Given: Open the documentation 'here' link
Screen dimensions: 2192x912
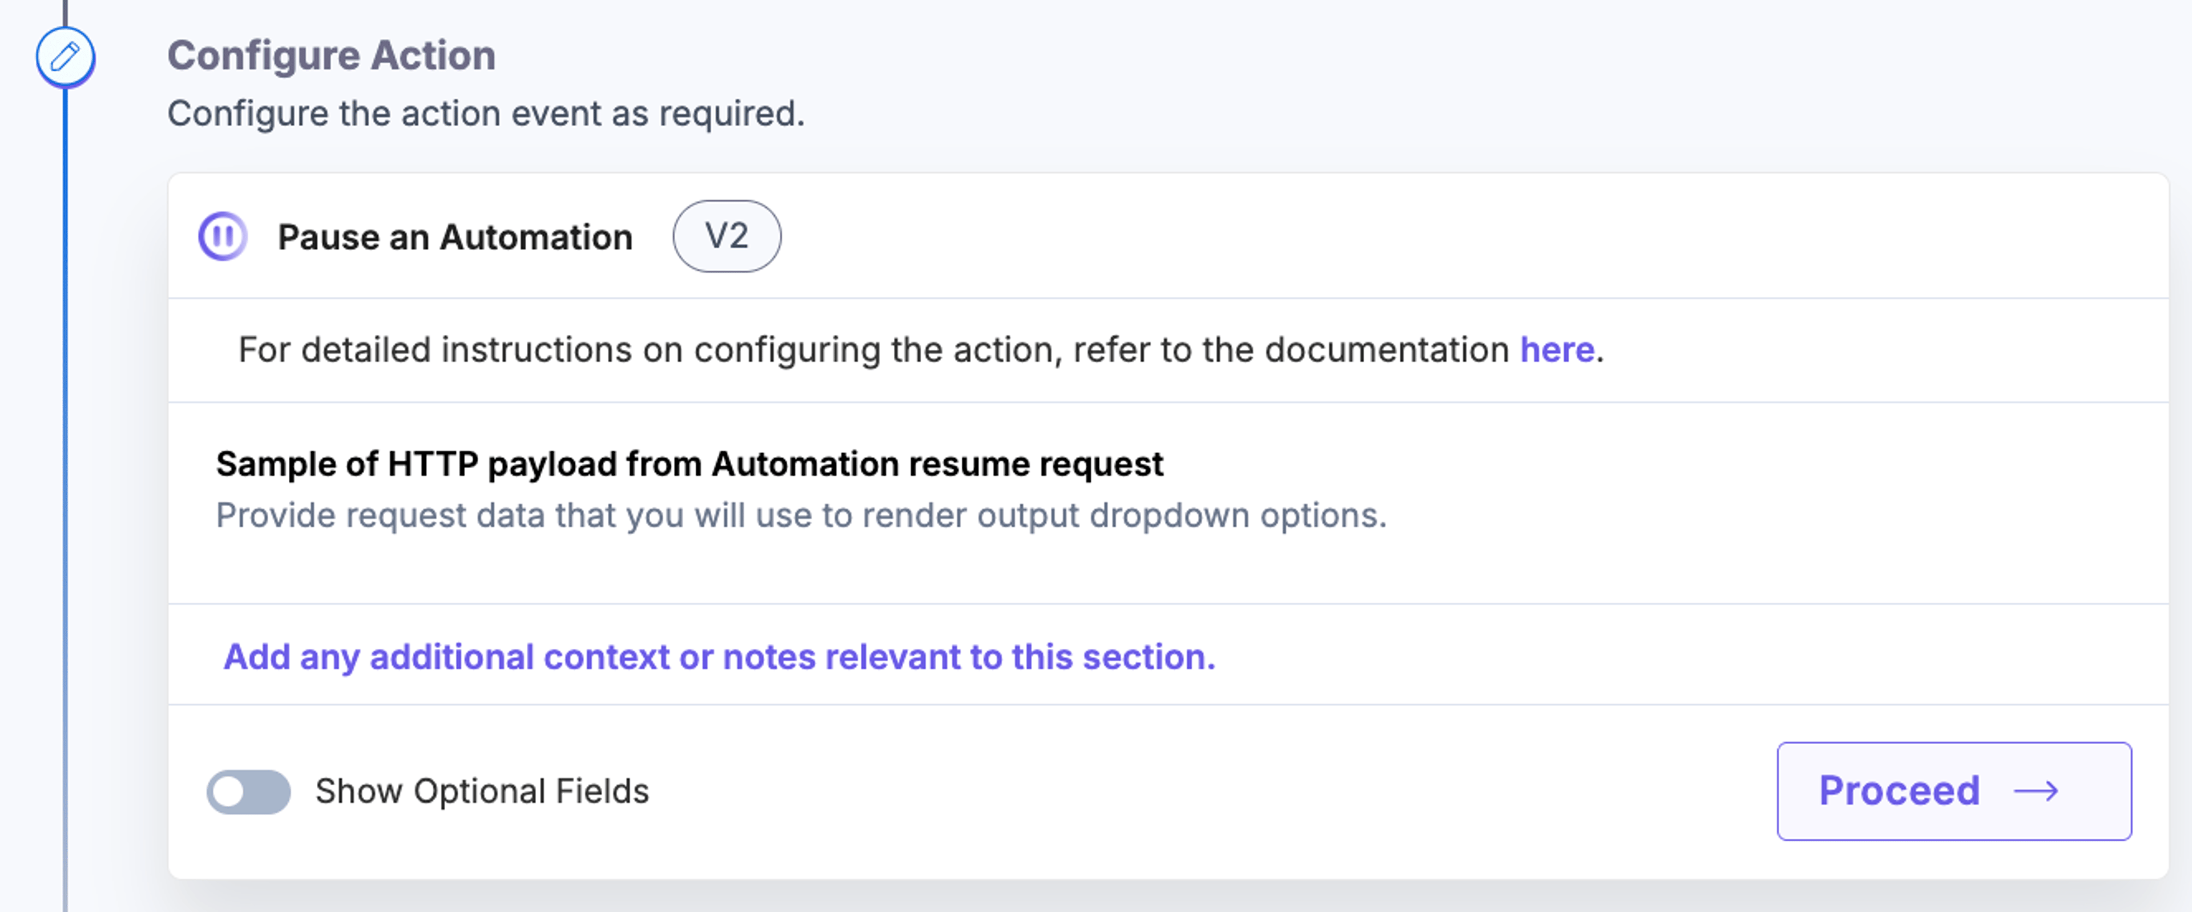Looking at the screenshot, I should (1556, 350).
